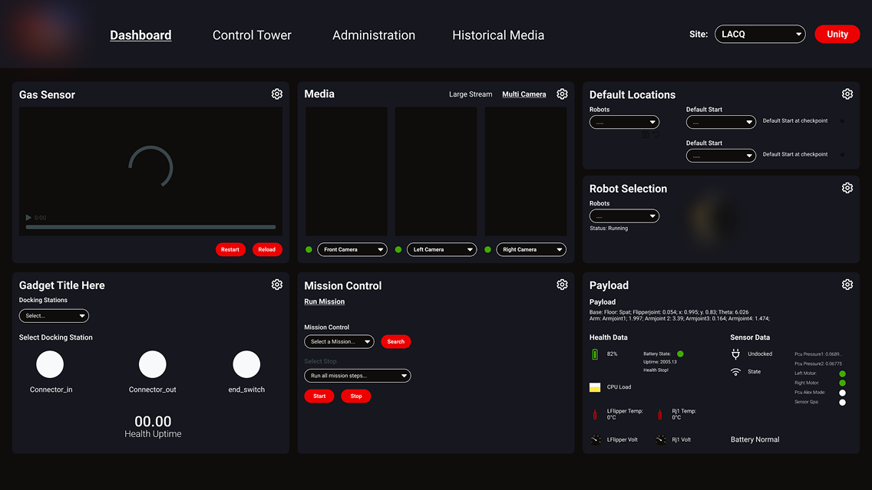The image size is (872, 490).
Task: Open Robots dropdown in Default Locations
Action: tap(625, 122)
